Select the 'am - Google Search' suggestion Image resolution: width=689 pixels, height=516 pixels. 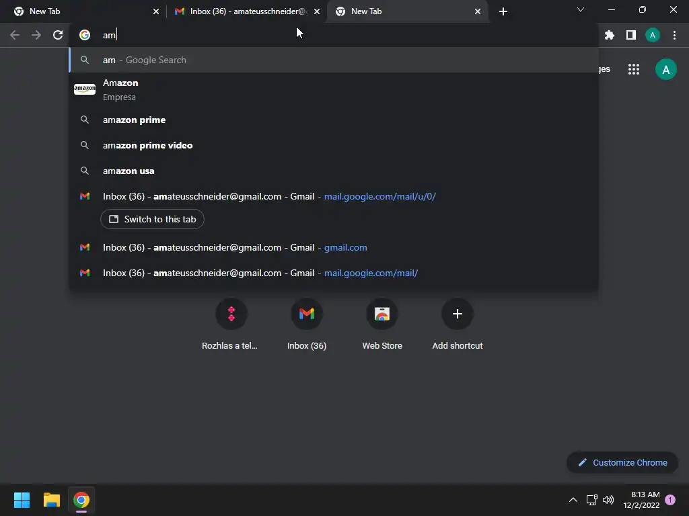coord(334,60)
